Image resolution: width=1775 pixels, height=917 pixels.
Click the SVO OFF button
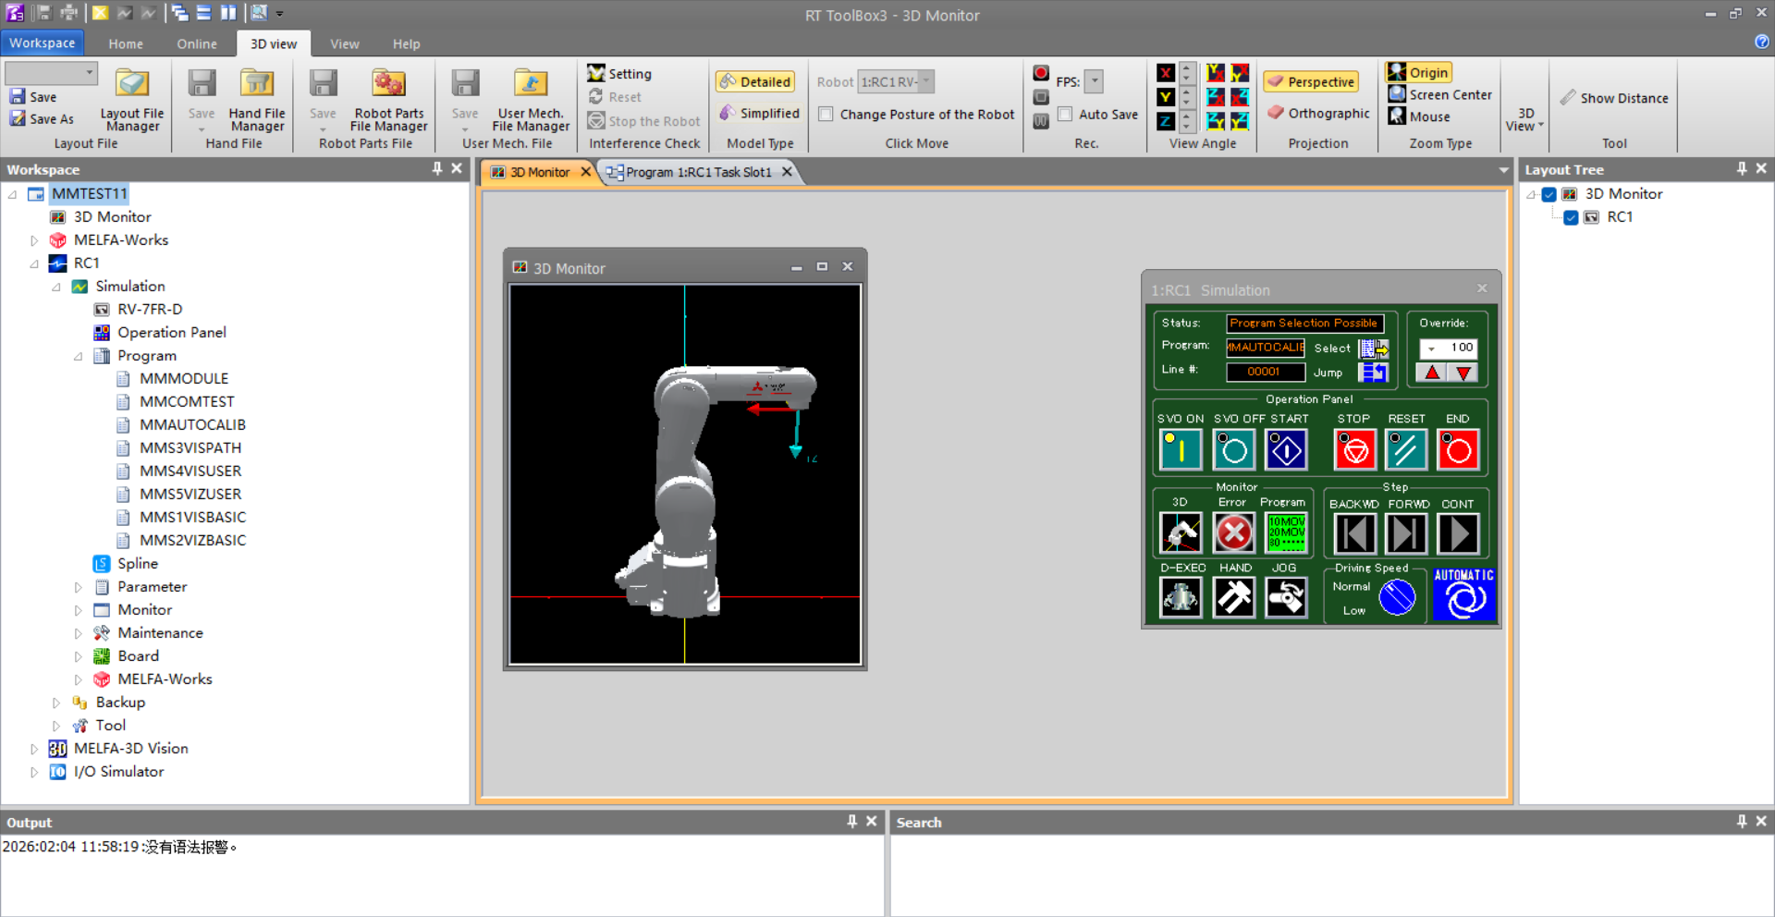(1233, 450)
